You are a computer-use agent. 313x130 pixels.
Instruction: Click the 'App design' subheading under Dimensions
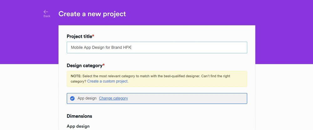[x=78, y=126]
